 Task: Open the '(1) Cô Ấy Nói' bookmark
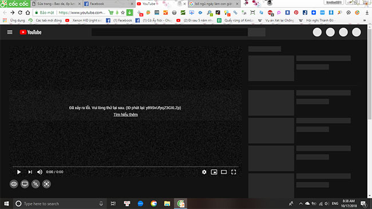pyautogui.click(x=154, y=21)
